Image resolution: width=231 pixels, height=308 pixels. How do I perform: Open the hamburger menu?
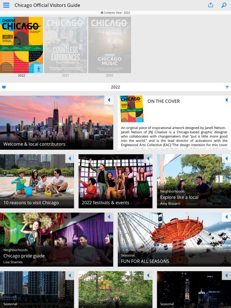[x=6, y=5]
